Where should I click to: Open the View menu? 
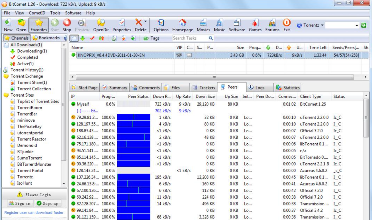pyautogui.click(x=20, y=13)
